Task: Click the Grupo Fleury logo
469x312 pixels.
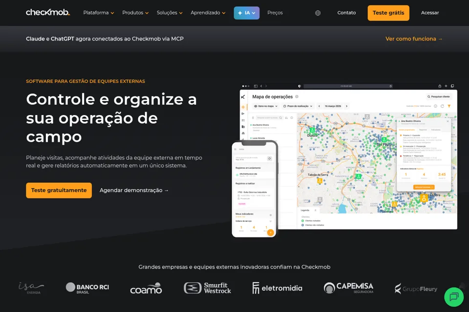Action: [416, 289]
